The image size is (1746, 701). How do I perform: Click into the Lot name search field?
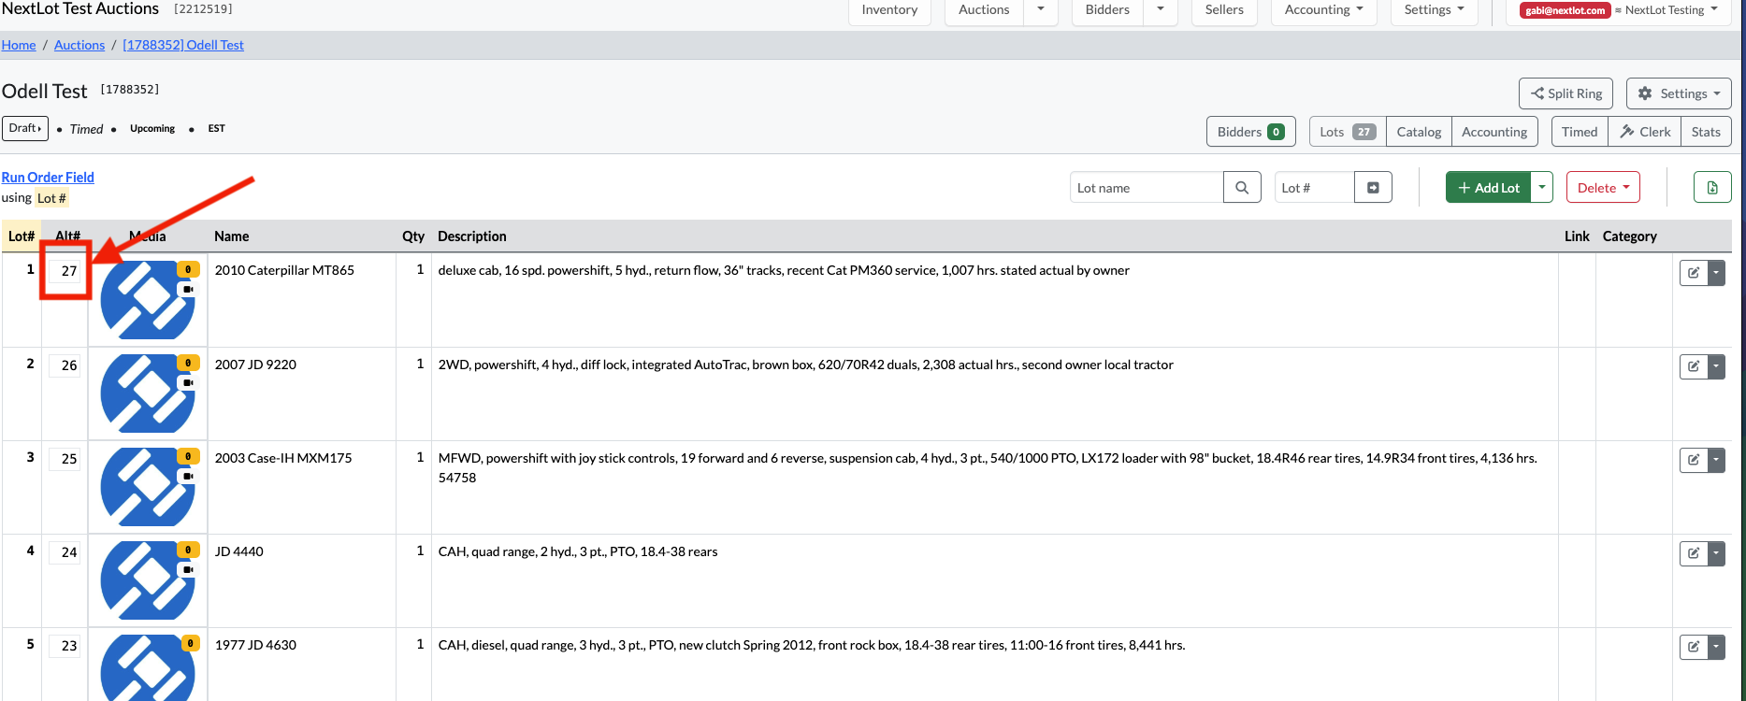(1147, 187)
